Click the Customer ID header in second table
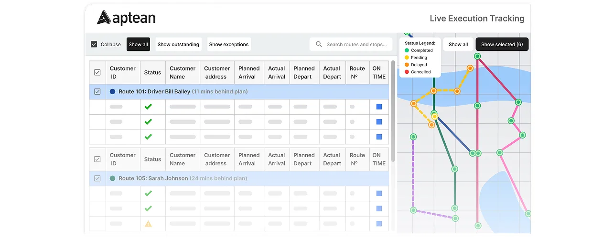614x238 pixels. point(123,159)
